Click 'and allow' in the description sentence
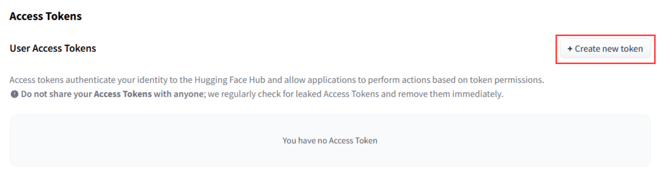 tap(286, 80)
